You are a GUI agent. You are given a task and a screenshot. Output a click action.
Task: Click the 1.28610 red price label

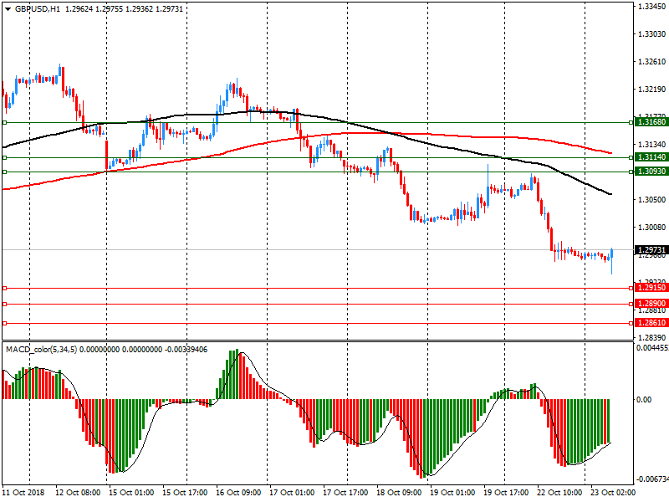coord(650,323)
